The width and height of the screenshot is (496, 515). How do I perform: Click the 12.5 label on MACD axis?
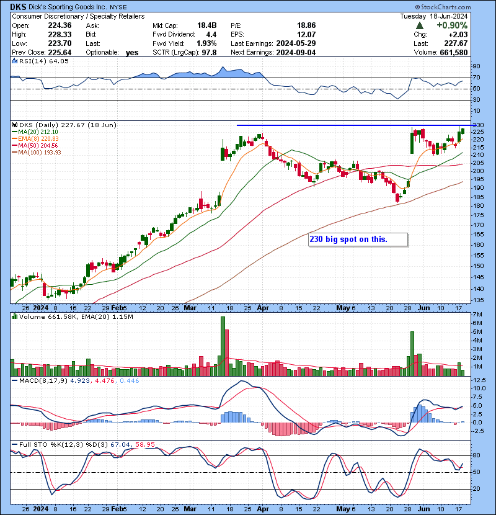pos(479,380)
